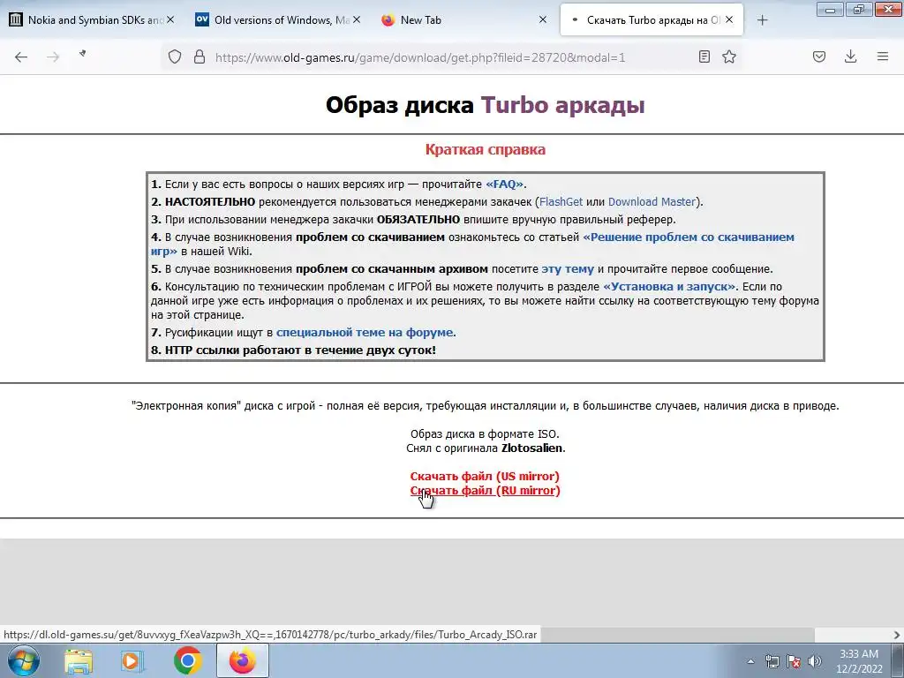Select the Firefox taskbar button
Viewport: 904px width, 678px height.
tap(243, 660)
